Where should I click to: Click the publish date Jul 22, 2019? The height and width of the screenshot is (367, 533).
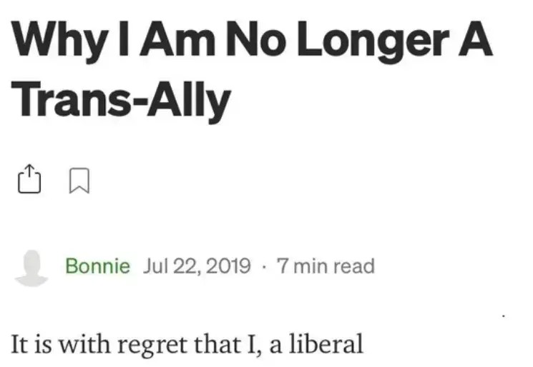tap(197, 267)
